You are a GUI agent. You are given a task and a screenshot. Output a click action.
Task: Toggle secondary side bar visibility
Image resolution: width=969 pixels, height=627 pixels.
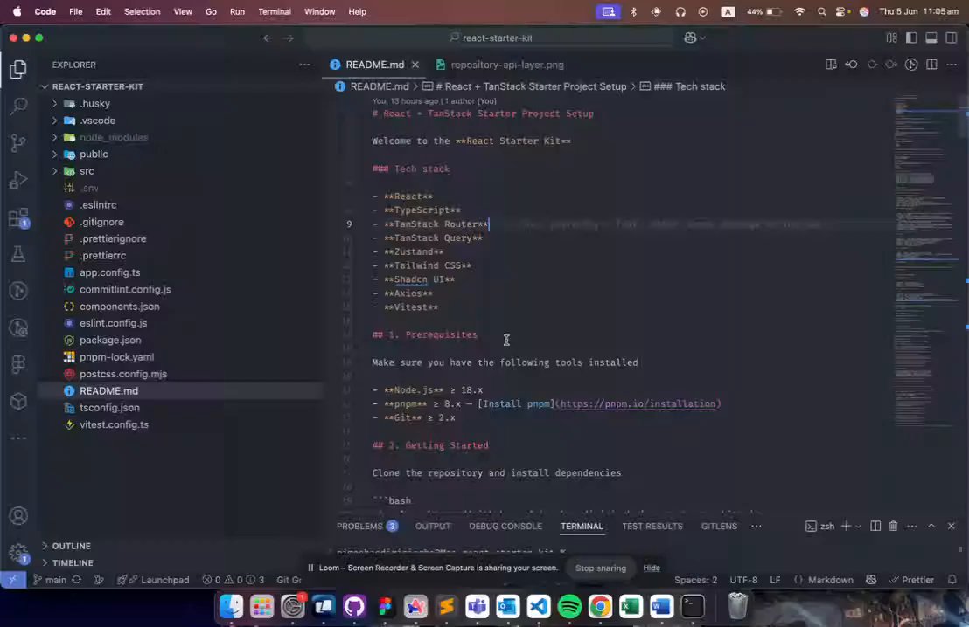(952, 38)
